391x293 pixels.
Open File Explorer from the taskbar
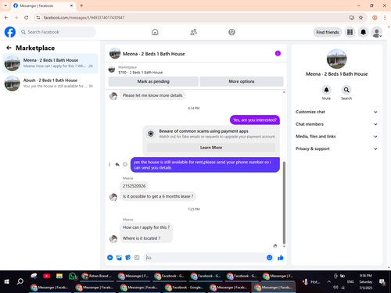tap(59, 276)
